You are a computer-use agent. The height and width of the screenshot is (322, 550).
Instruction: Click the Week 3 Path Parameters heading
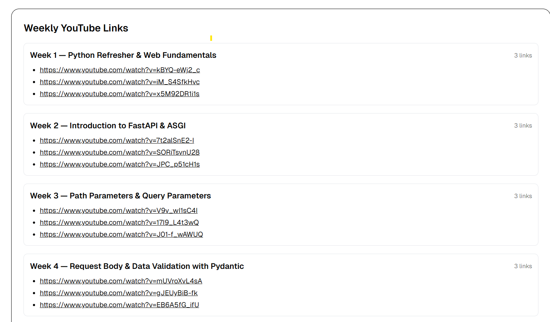tap(120, 196)
